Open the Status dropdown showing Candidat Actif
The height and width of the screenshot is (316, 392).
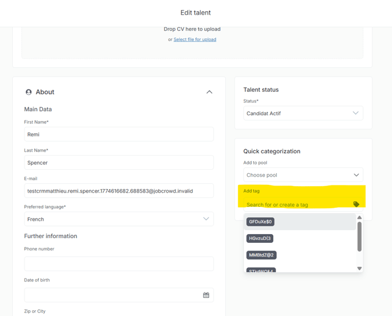[302, 113]
